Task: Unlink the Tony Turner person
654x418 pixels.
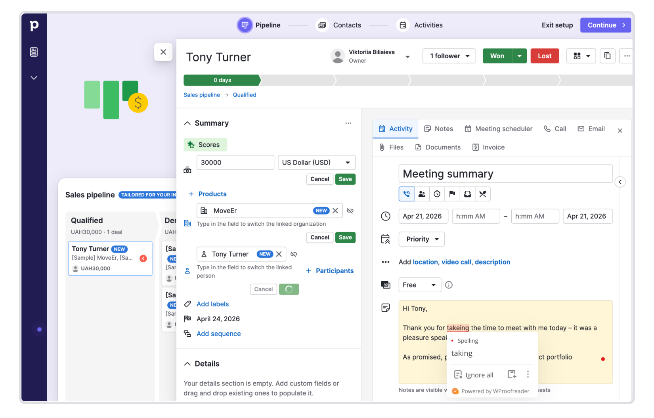Action: (x=294, y=254)
